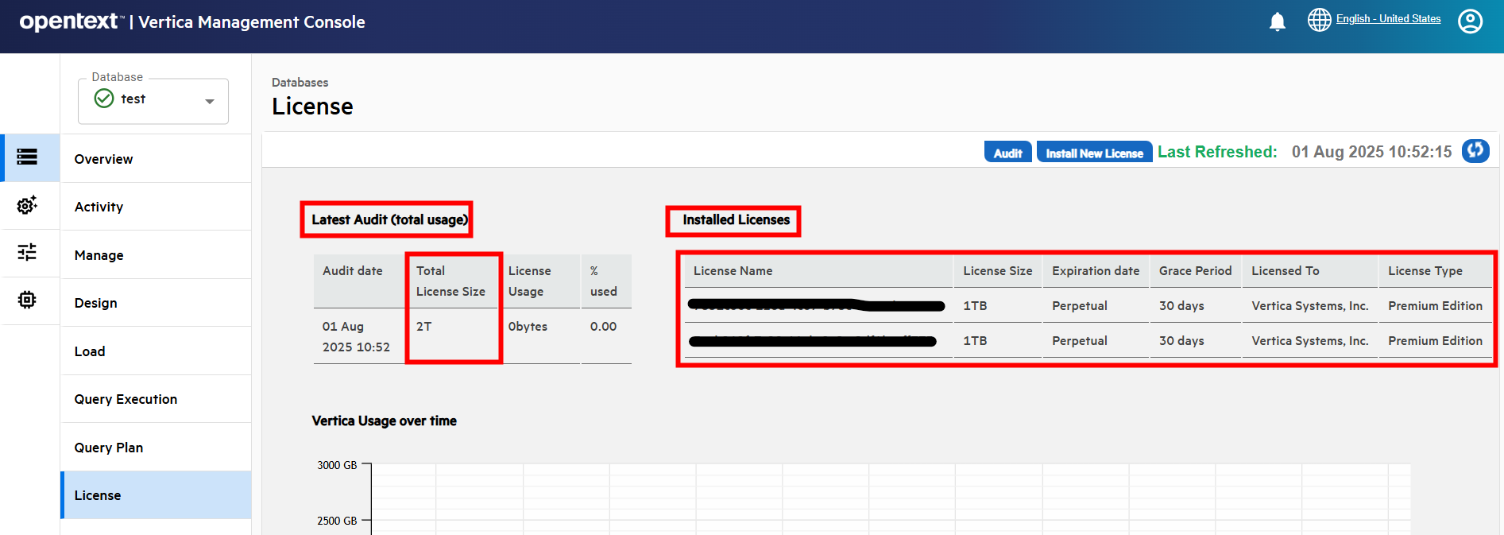Click the dropdown arrow next to test
This screenshot has width=1504, height=535.
pyautogui.click(x=210, y=101)
